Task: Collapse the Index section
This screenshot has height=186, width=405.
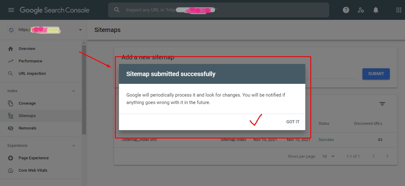Action: [x=74, y=91]
